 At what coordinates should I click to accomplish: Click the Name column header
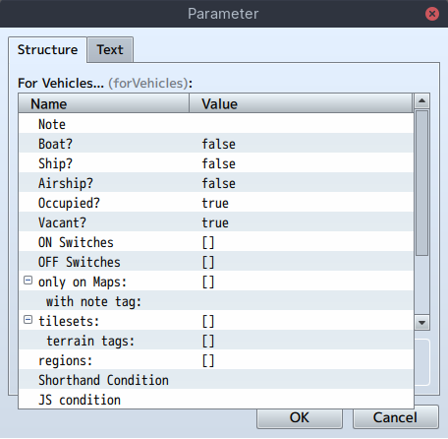coord(104,103)
